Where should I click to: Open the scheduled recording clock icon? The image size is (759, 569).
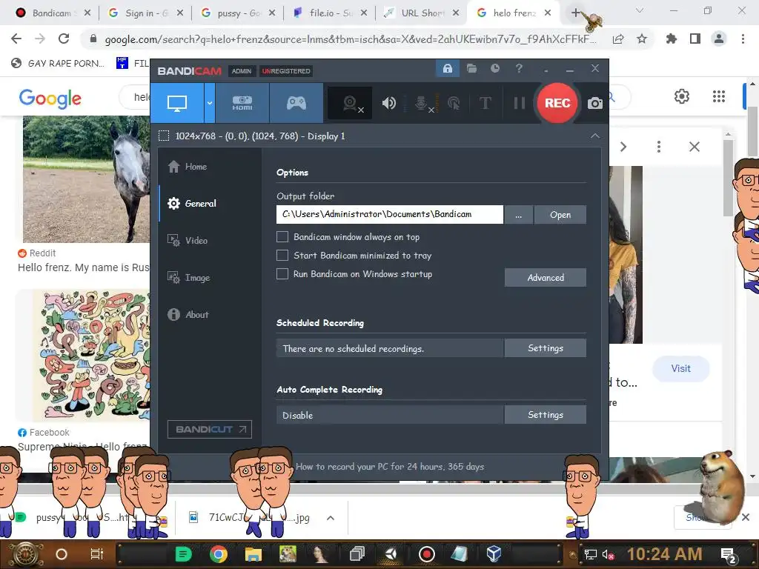tap(494, 69)
